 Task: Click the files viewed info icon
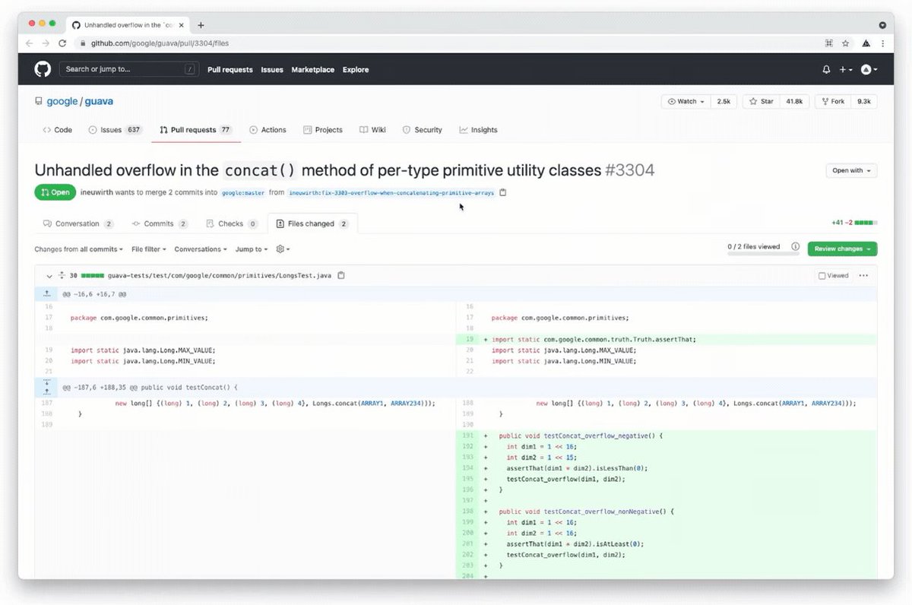795,246
